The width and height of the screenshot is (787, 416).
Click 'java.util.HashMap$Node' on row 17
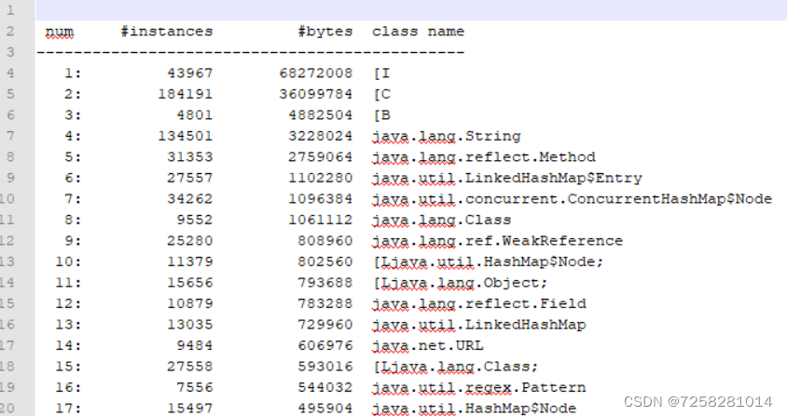pos(474,409)
